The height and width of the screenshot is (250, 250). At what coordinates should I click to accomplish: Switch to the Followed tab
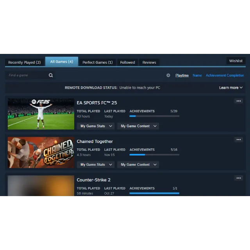pos(127,62)
